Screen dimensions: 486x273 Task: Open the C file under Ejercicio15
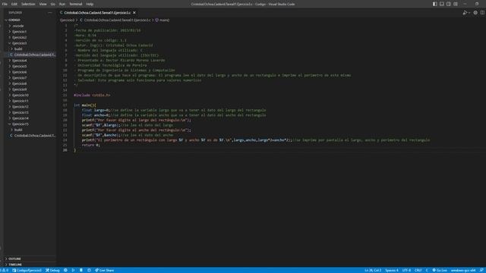point(30,136)
